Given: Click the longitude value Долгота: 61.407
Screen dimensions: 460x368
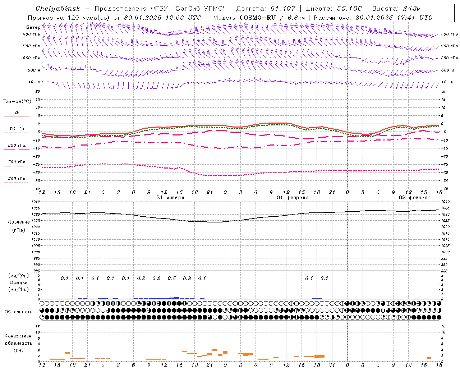Looking at the screenshot, I should pos(266,9).
